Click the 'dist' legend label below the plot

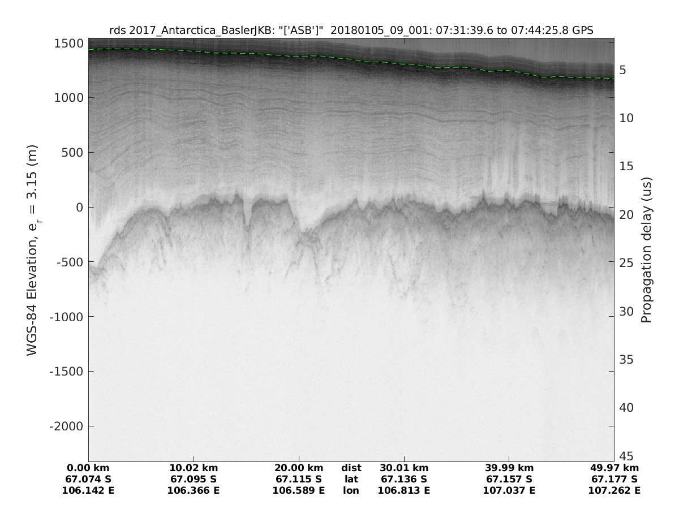coord(351,468)
